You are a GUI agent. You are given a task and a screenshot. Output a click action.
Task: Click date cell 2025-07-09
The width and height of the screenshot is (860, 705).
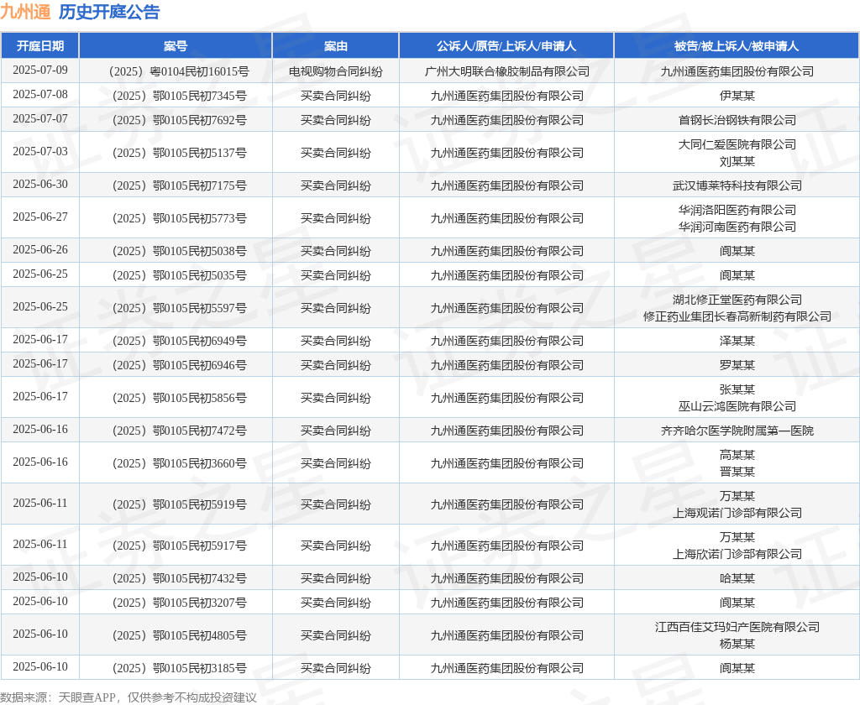[x=40, y=70]
